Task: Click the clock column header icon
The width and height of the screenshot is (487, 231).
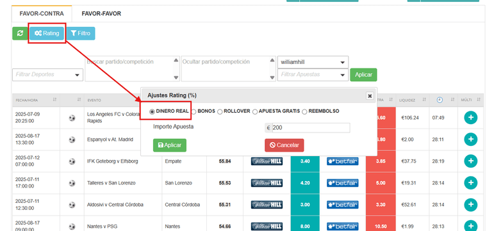Action: click(440, 100)
